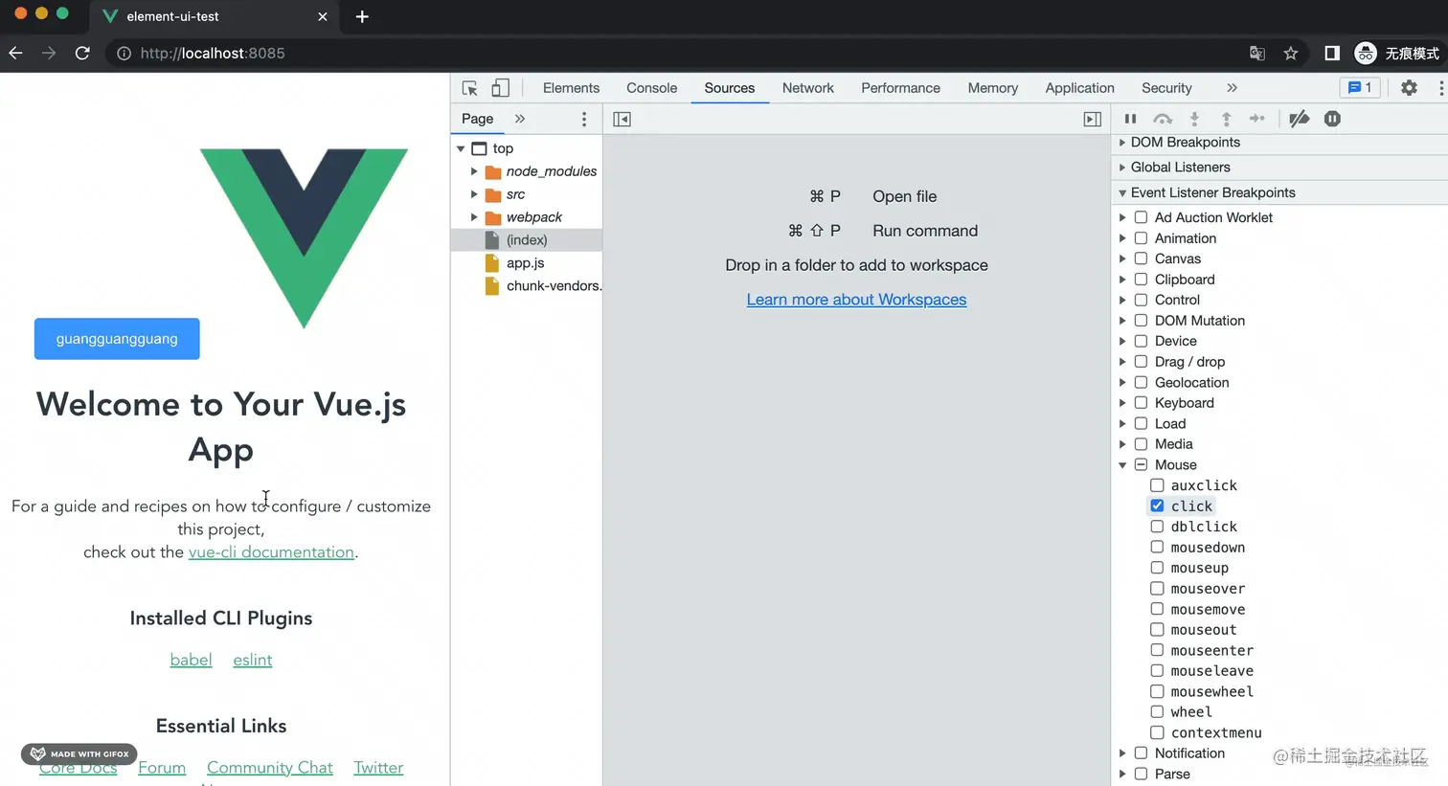Click the translate page icon
This screenshot has width=1448, height=786.
click(x=1257, y=53)
